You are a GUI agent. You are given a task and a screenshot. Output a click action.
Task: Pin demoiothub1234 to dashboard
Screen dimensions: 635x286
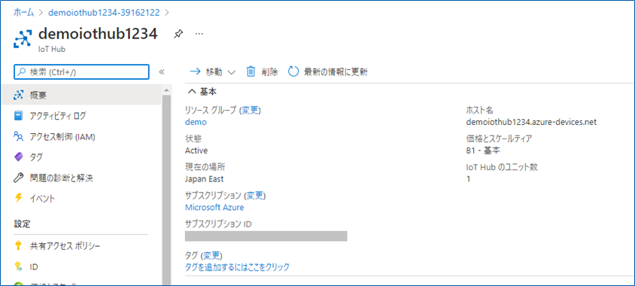(x=178, y=35)
